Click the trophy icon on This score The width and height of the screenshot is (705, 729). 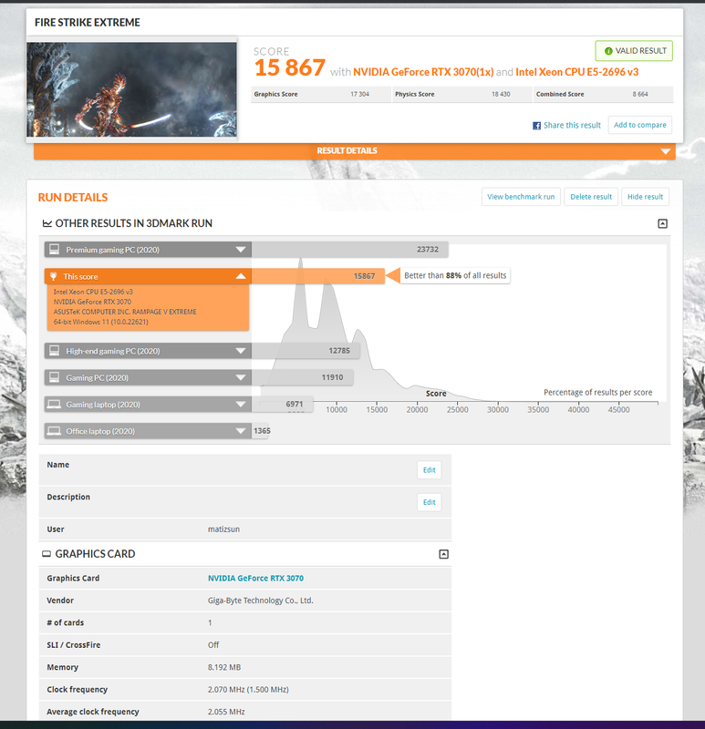click(54, 277)
